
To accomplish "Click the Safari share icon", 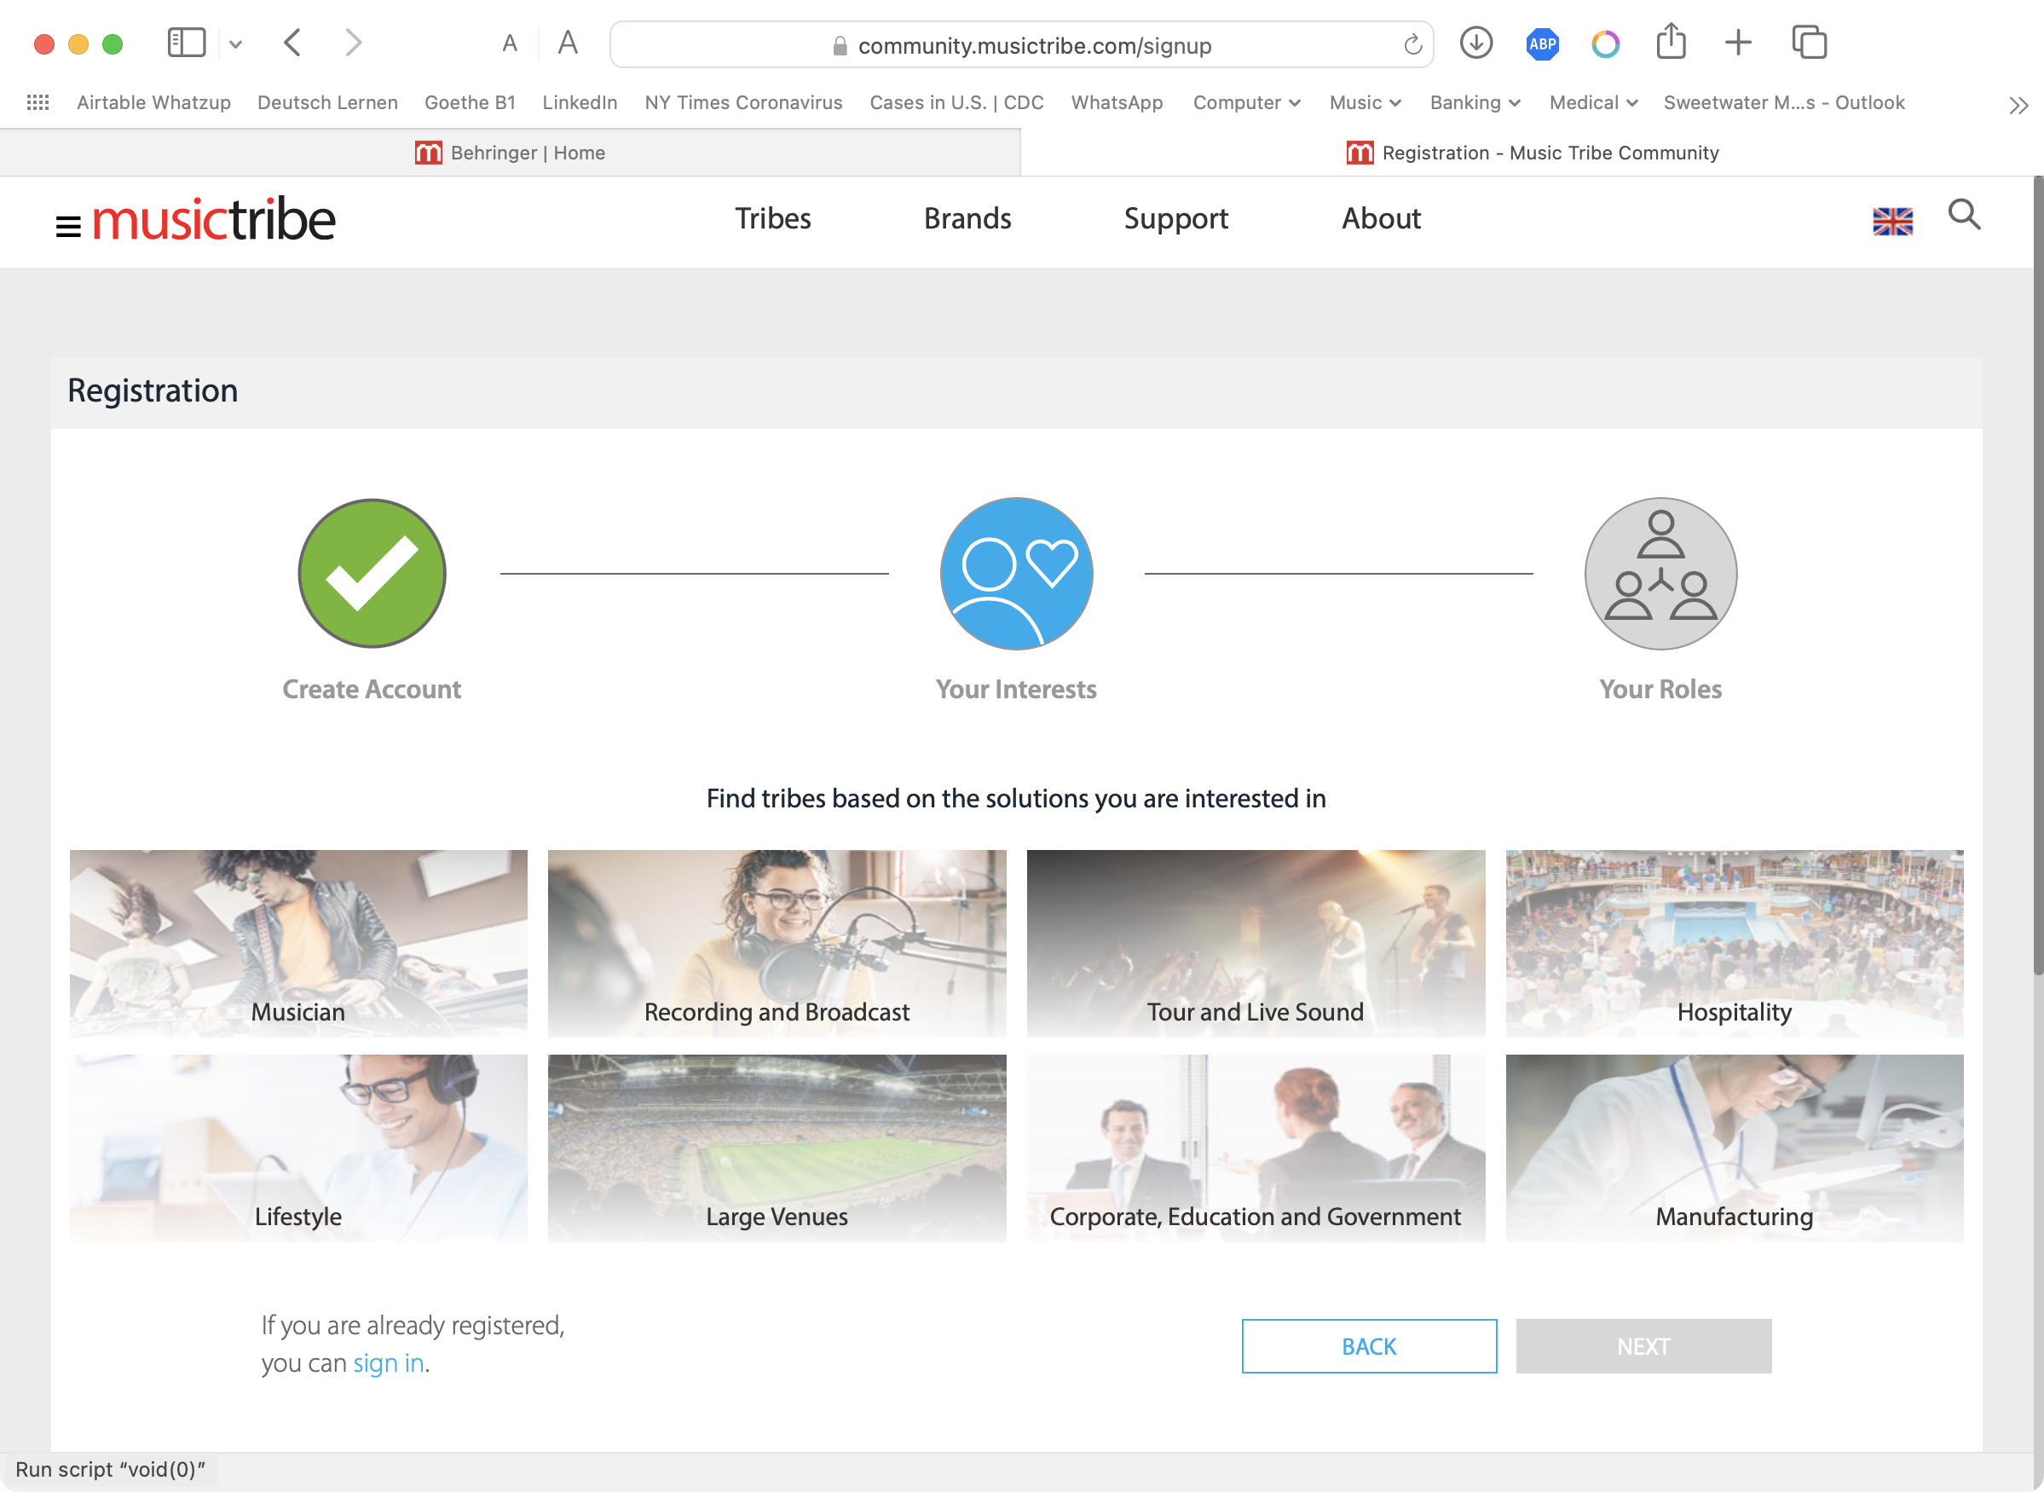I will tap(1670, 43).
